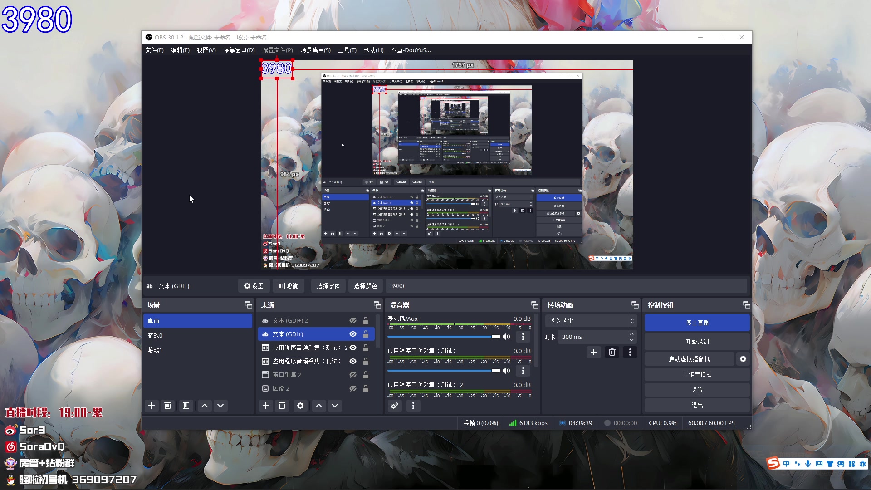Add a new scene with plus icon
Screen dimensions: 871x490
[x=152, y=406]
